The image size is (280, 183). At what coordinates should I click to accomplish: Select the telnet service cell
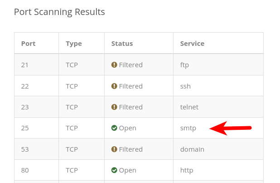click(189, 107)
